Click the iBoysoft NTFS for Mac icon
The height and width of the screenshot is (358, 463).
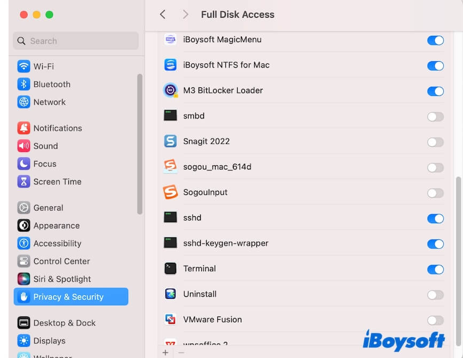[170, 65]
